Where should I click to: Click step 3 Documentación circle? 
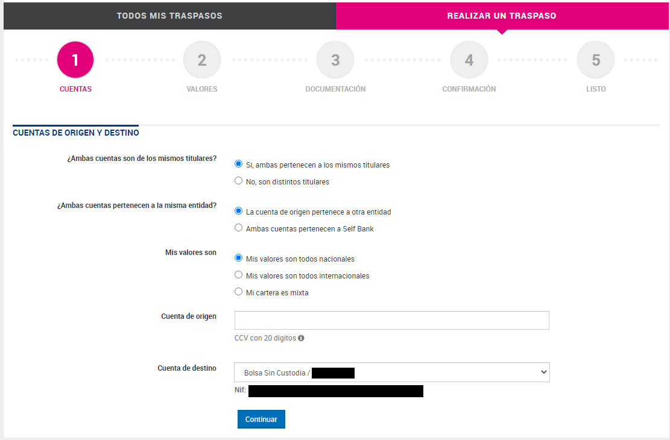[335, 60]
